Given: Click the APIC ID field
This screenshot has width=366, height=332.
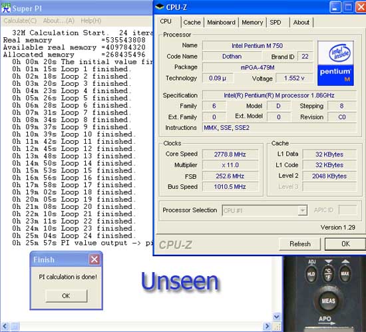Looking at the screenshot, I should tap(347, 210).
